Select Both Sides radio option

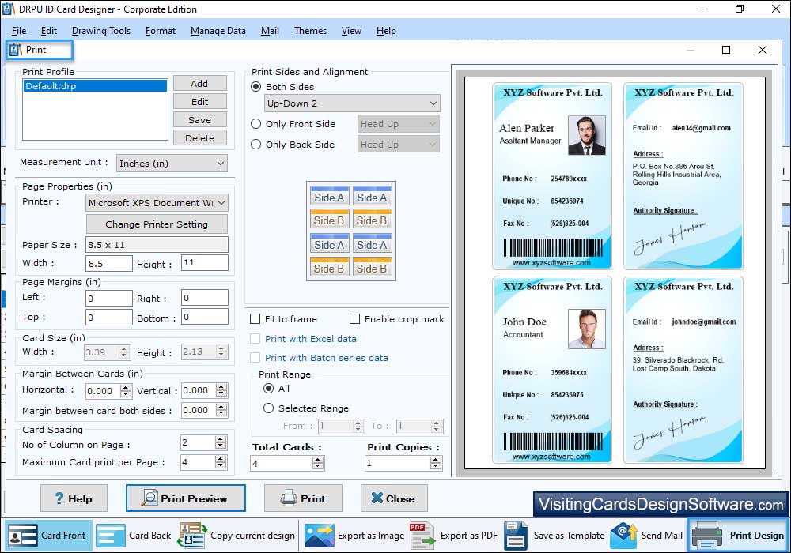pos(256,87)
